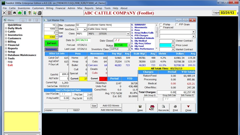Click the Lot link
Screen dimensions: 240x135
[x=60, y=36]
